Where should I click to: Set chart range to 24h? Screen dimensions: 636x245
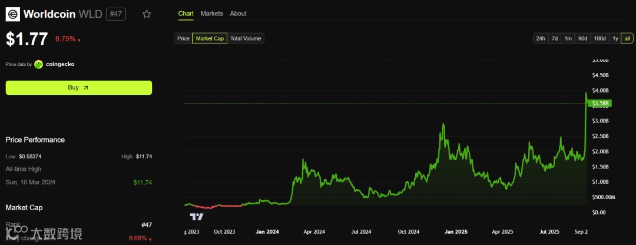[540, 38]
